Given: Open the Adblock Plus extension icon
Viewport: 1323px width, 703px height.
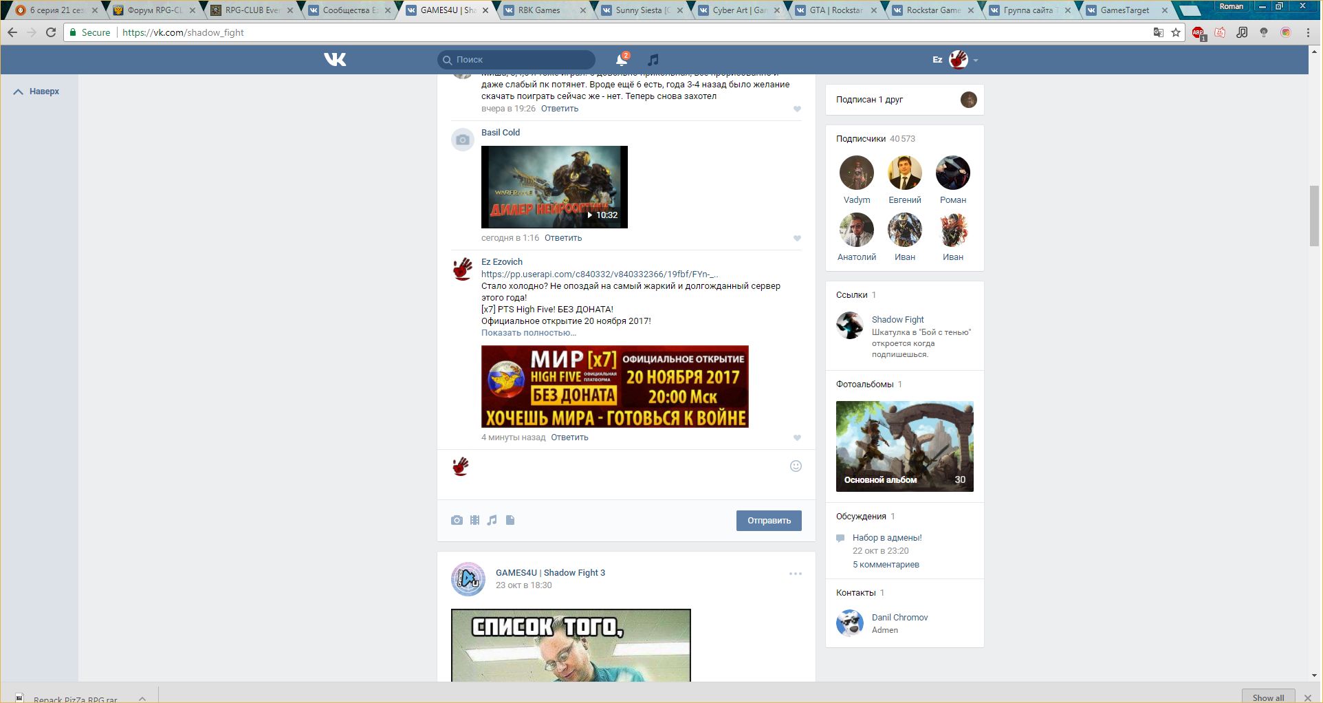Looking at the screenshot, I should click(x=1199, y=33).
